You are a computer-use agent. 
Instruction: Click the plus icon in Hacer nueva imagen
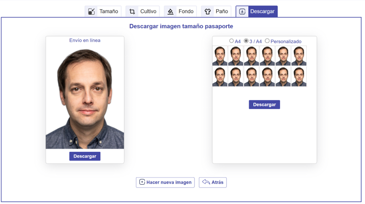tap(142, 182)
